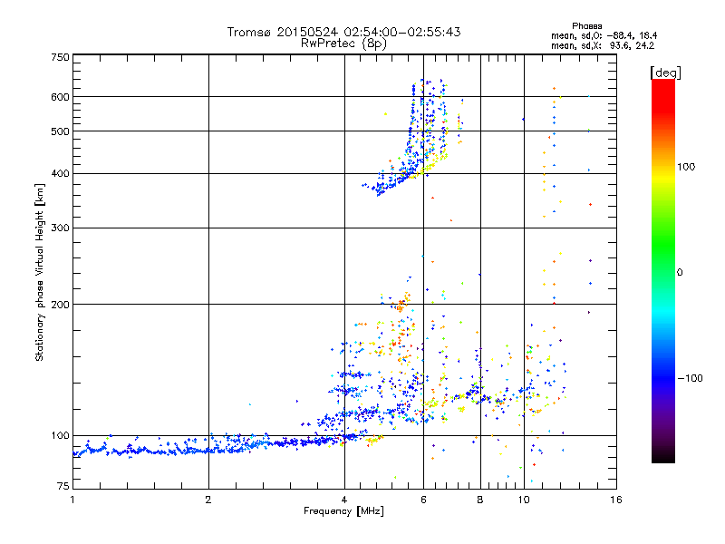This screenshot has width=725, height=544.
Task: Click the x-axis label "6"
Action: [x=423, y=500]
